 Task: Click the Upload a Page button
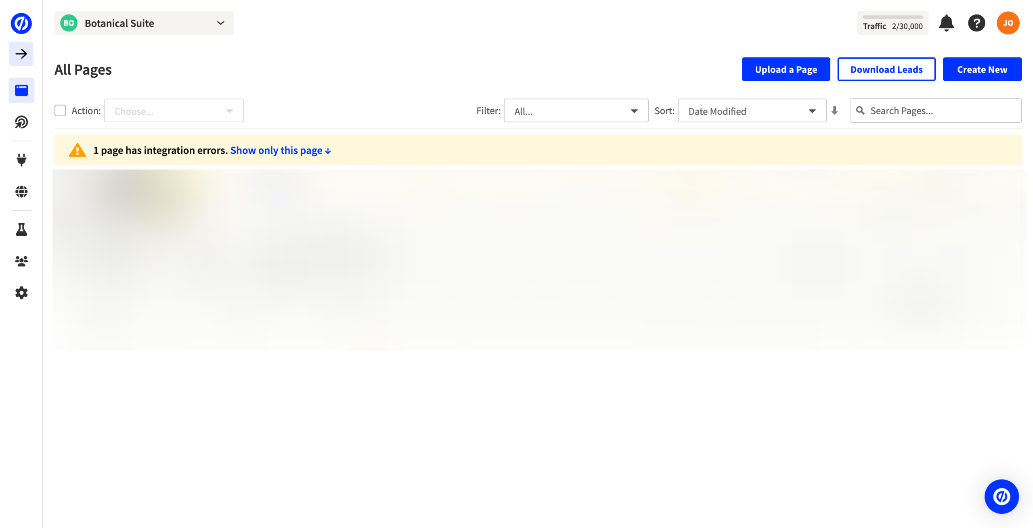click(786, 69)
